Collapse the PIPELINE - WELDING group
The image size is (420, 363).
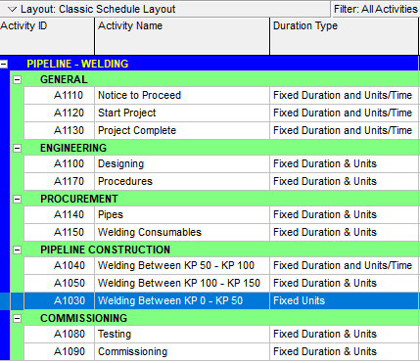click(4, 64)
